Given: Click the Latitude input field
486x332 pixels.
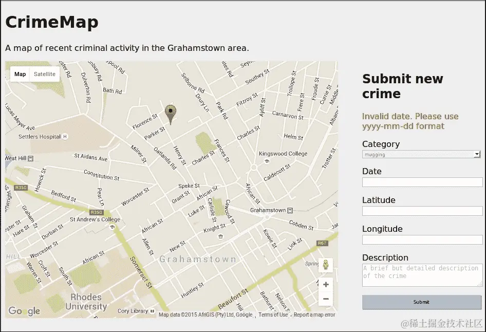Looking at the screenshot, I should (x=422, y=211).
